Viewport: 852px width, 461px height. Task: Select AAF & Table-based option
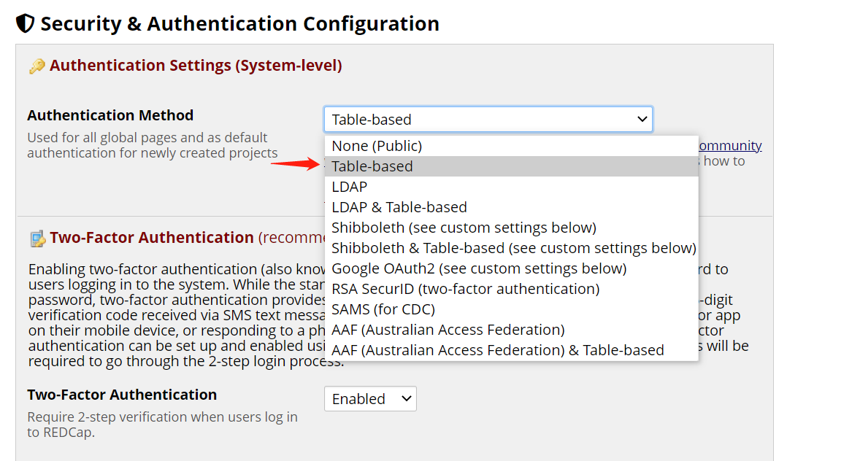point(497,350)
